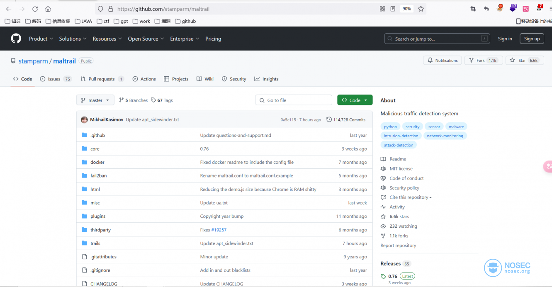The height and width of the screenshot is (287, 552).
Task: Click the .gitattributes file icon
Action: tap(85, 257)
